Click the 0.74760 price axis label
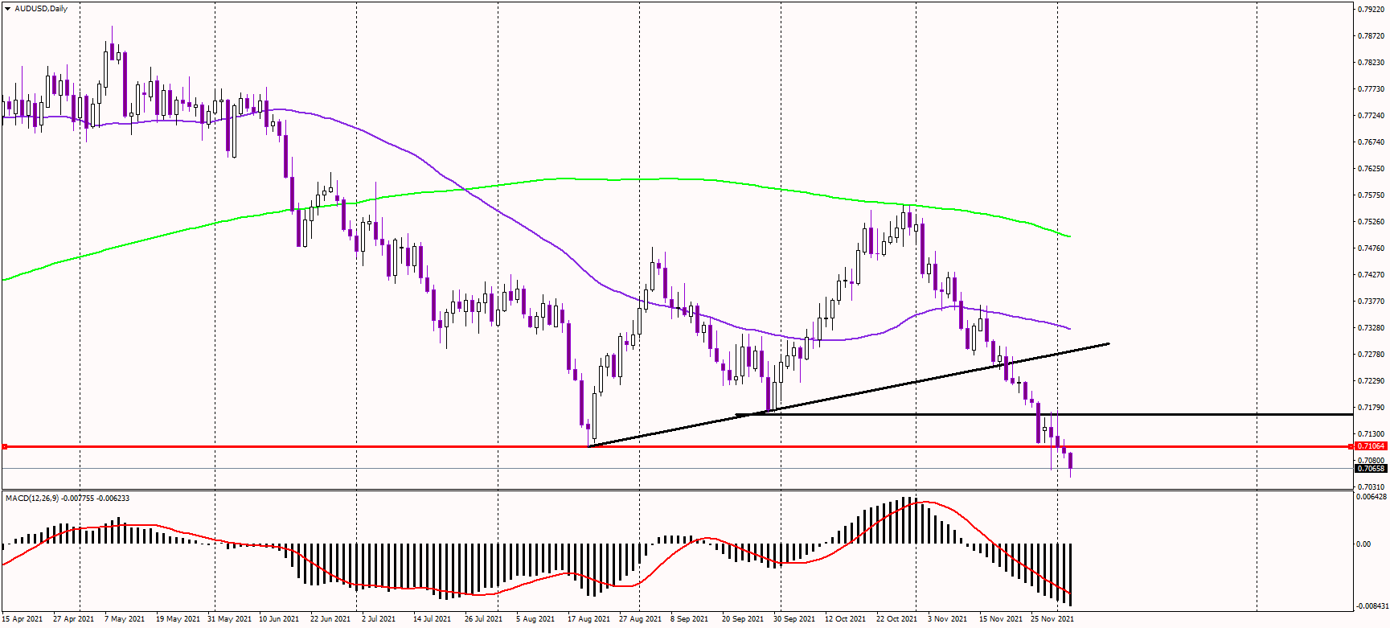This screenshot has width=1390, height=628. (x=1371, y=248)
